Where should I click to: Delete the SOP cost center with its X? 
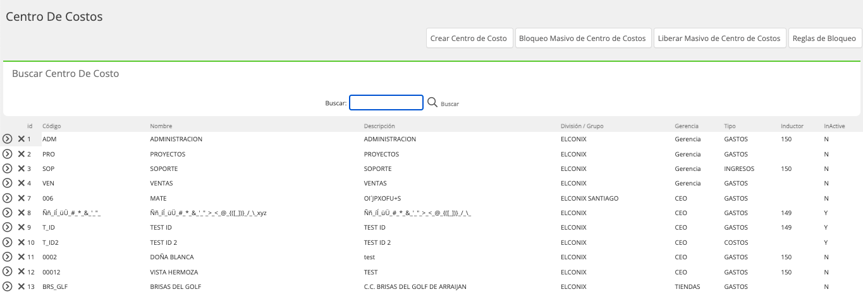click(x=21, y=168)
